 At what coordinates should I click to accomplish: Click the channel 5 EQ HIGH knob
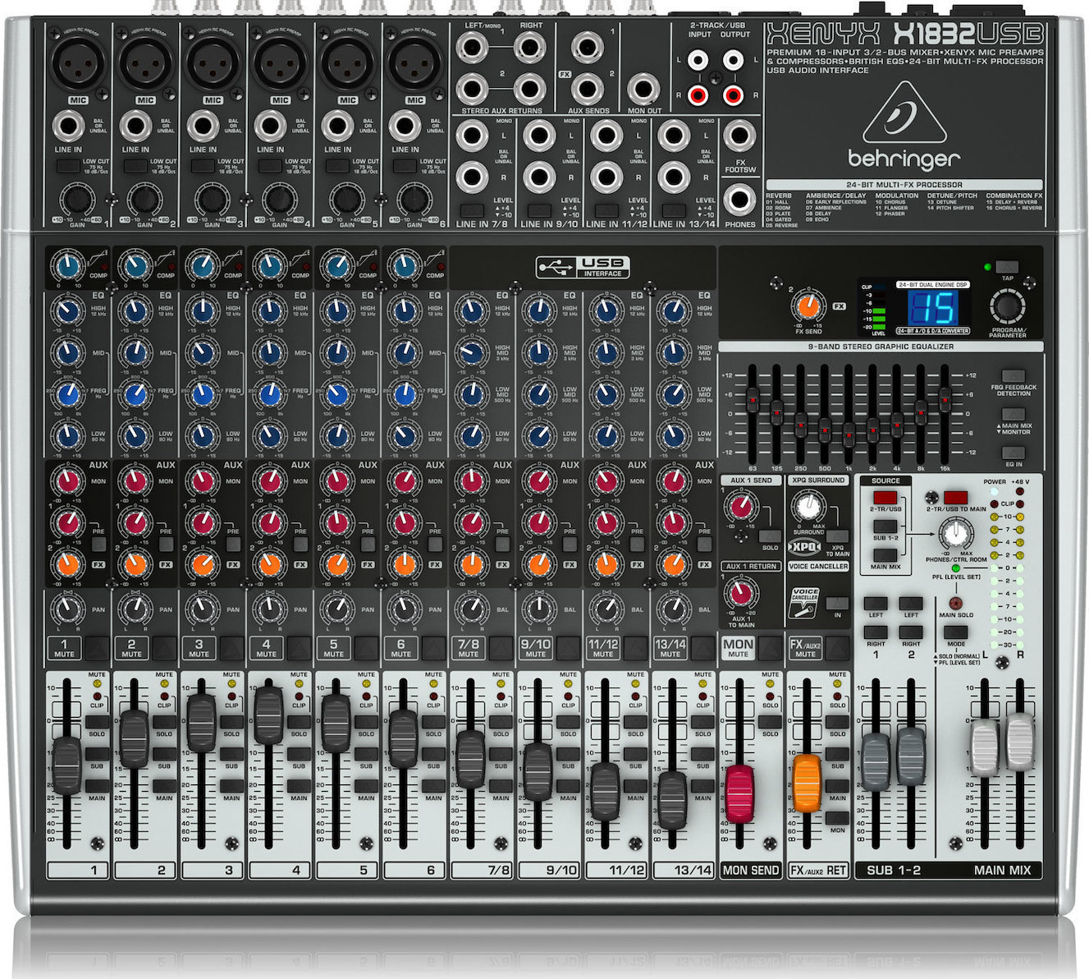click(x=336, y=310)
